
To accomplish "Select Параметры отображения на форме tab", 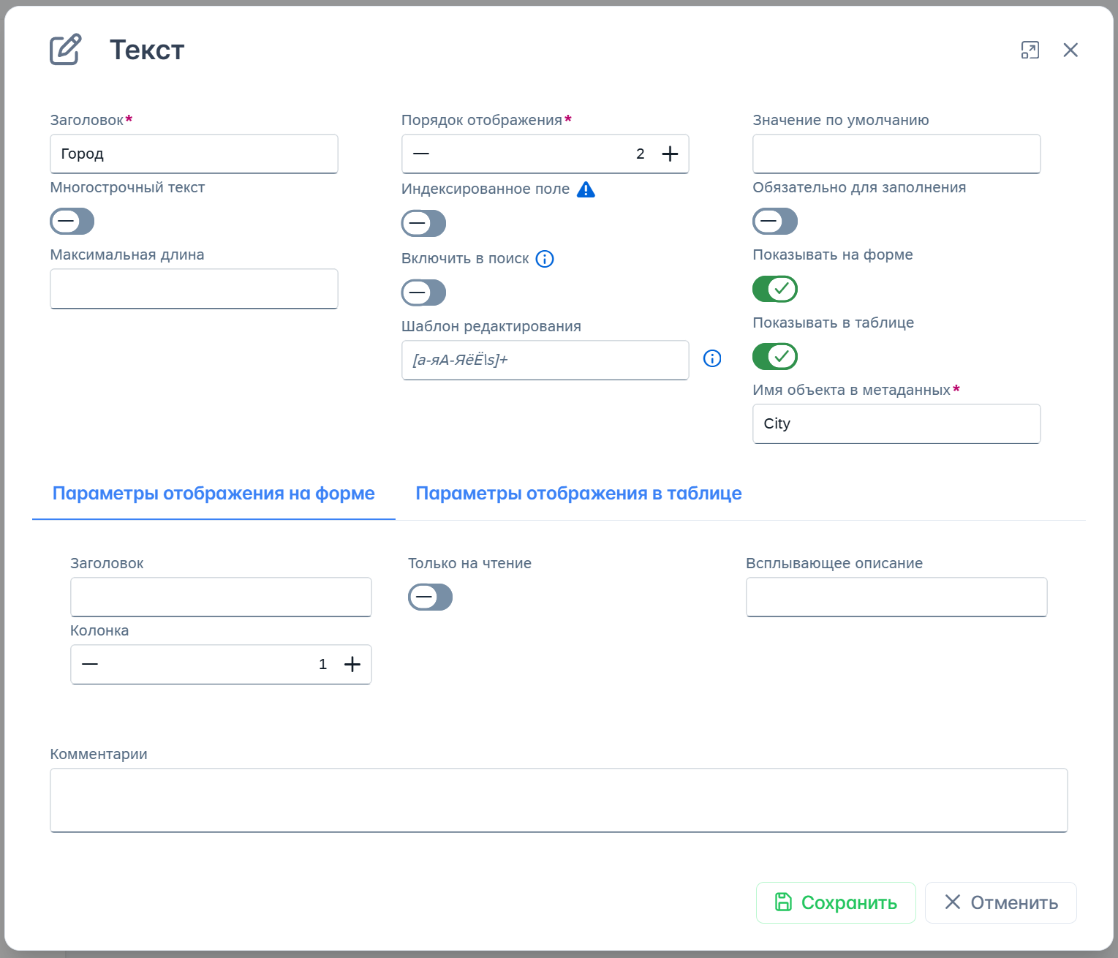I will (x=214, y=494).
